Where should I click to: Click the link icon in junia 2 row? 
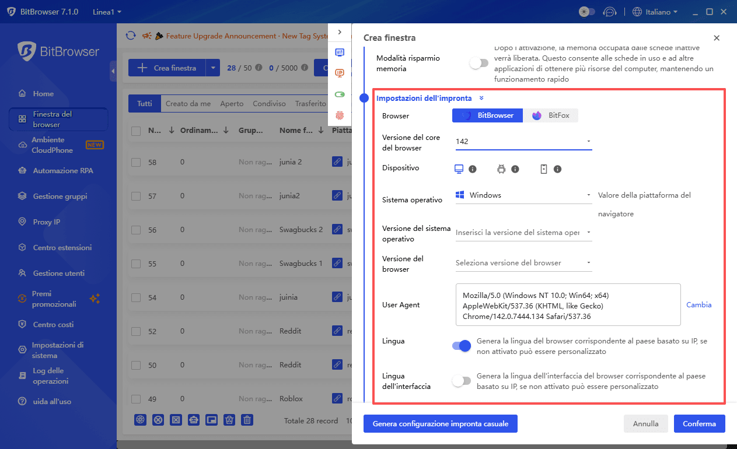[x=337, y=162]
